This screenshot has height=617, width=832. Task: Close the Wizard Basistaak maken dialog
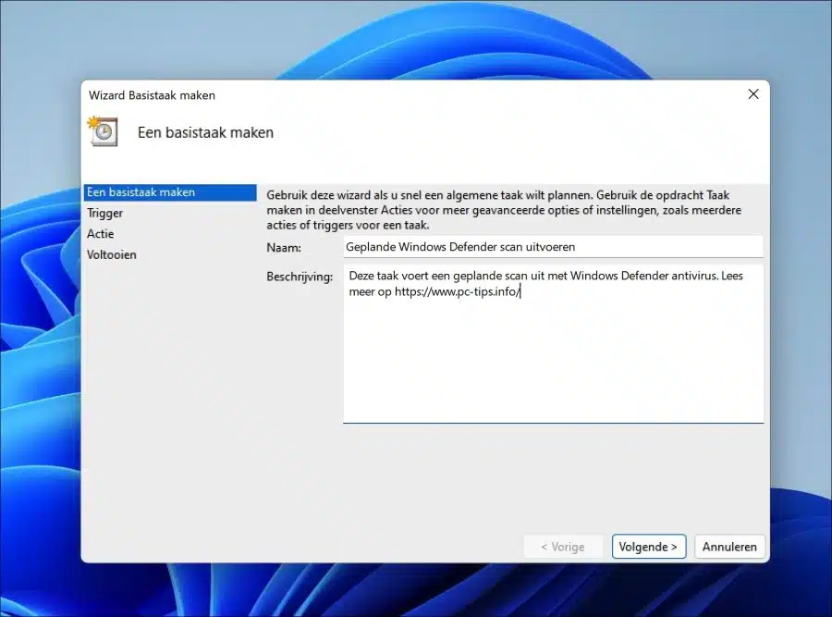tap(752, 94)
